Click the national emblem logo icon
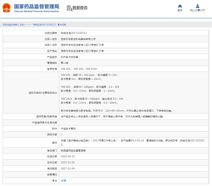The height and width of the screenshot is (186, 212). 7,8
